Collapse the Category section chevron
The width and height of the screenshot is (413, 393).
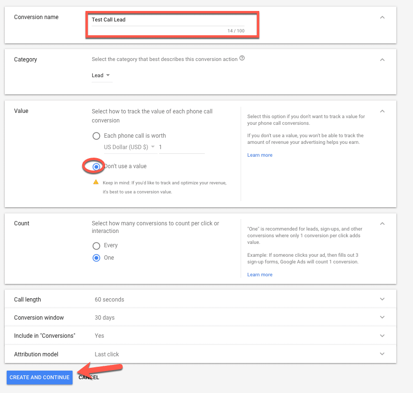(382, 60)
